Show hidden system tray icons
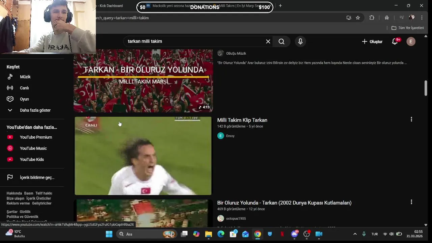Image resolution: width=432 pixels, height=243 pixels. click(355, 234)
